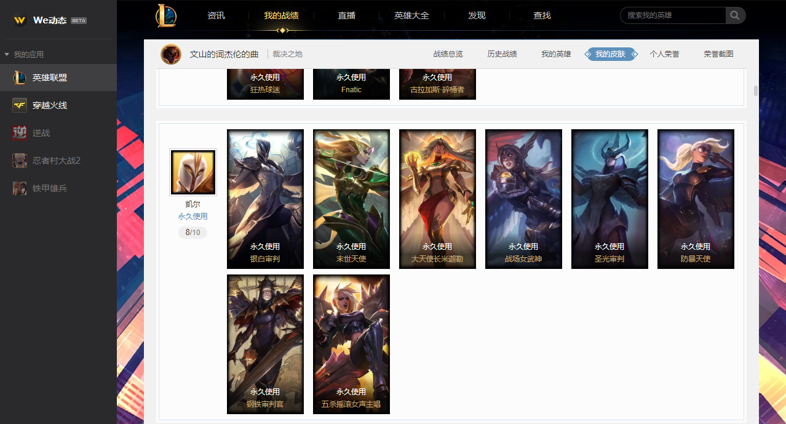Click the 8/10 skin count badge
Image resolution: width=786 pixels, height=424 pixels.
(193, 233)
